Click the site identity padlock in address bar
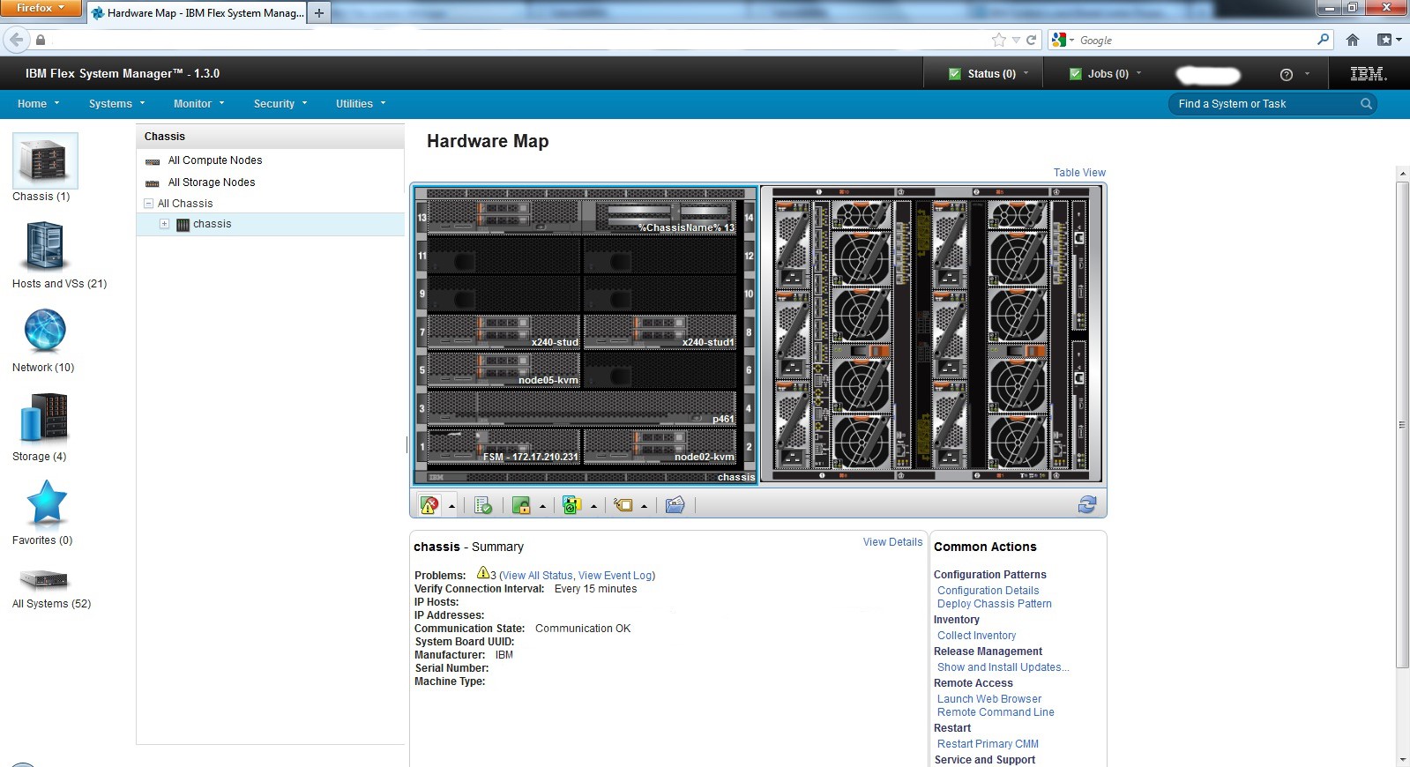 tap(41, 40)
